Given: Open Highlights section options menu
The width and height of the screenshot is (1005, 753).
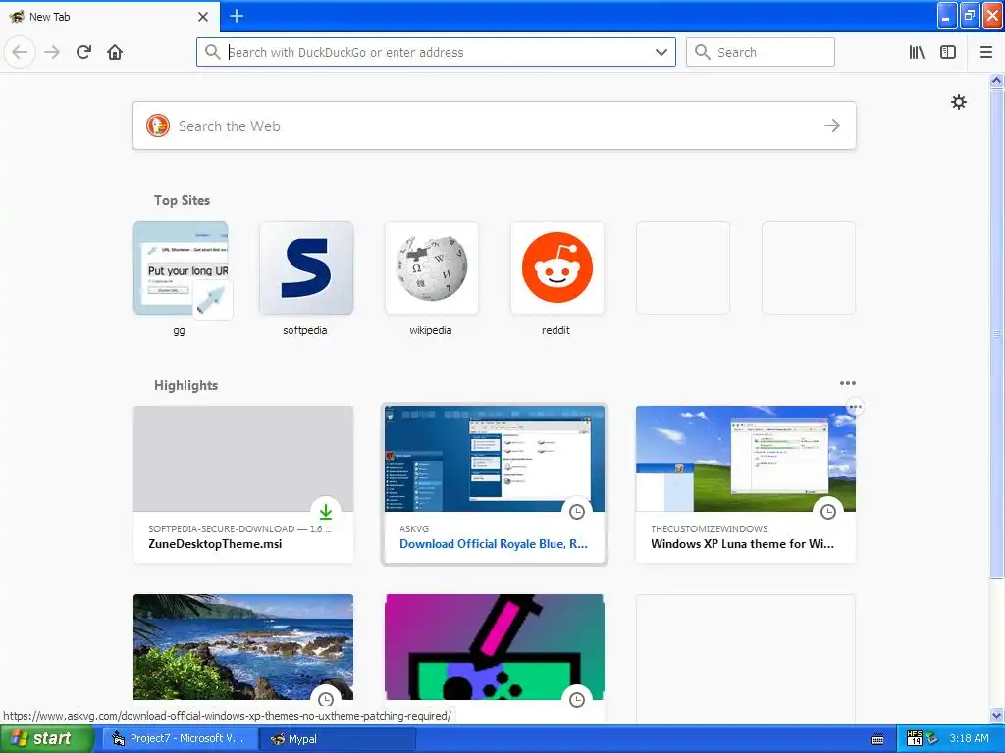Looking at the screenshot, I should coord(847,383).
